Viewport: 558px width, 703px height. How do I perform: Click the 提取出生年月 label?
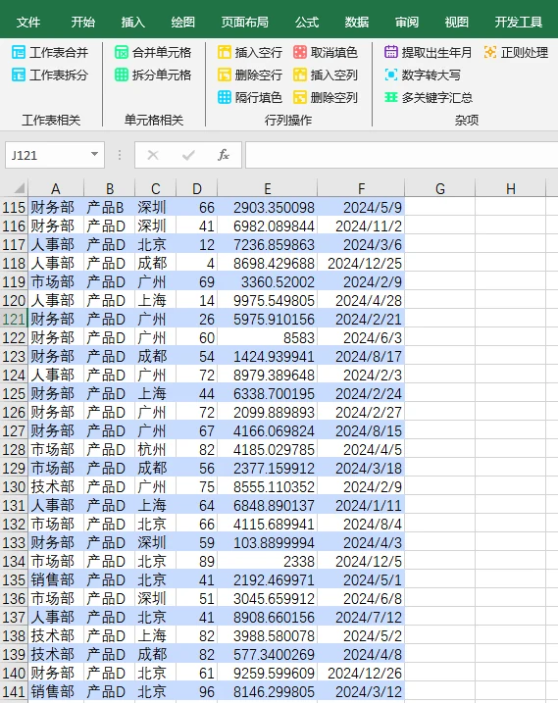click(x=437, y=53)
